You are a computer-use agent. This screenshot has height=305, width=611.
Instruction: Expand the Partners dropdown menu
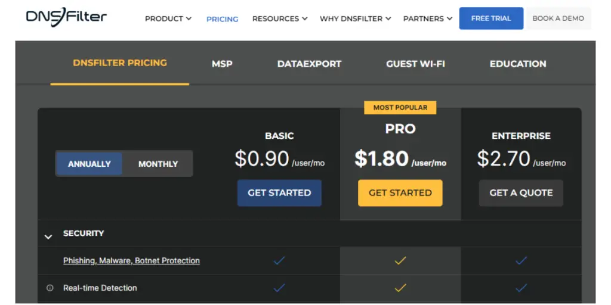(x=427, y=18)
